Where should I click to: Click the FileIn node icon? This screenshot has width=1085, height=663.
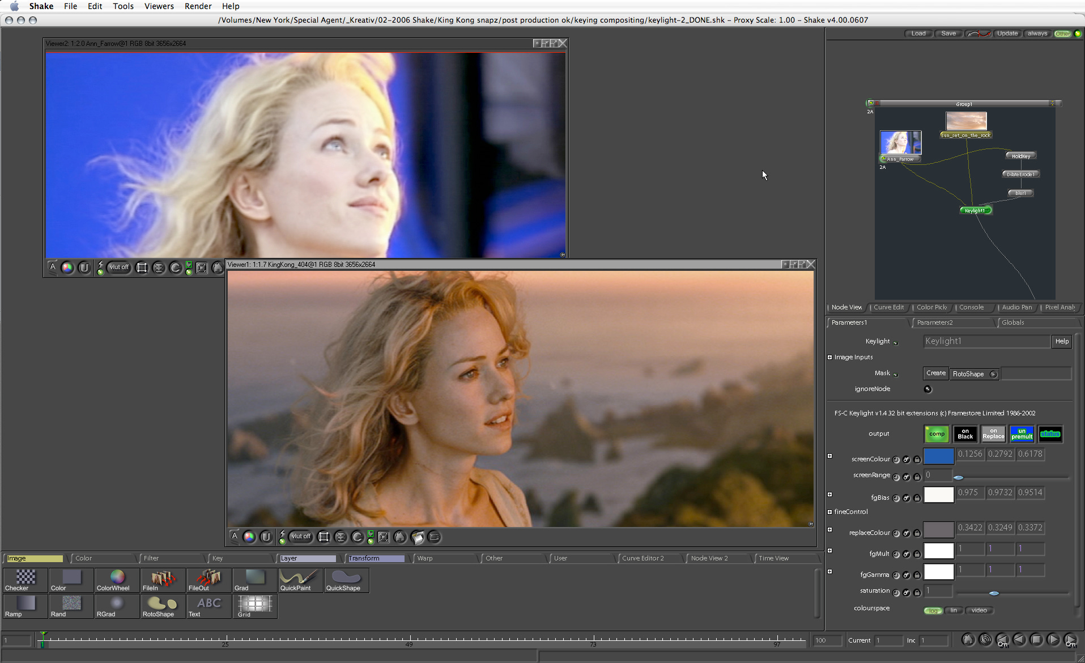163,579
